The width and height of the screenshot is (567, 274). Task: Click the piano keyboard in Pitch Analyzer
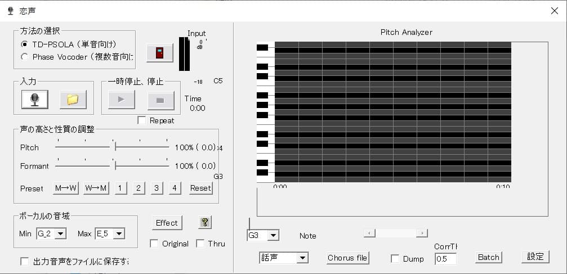266,112
